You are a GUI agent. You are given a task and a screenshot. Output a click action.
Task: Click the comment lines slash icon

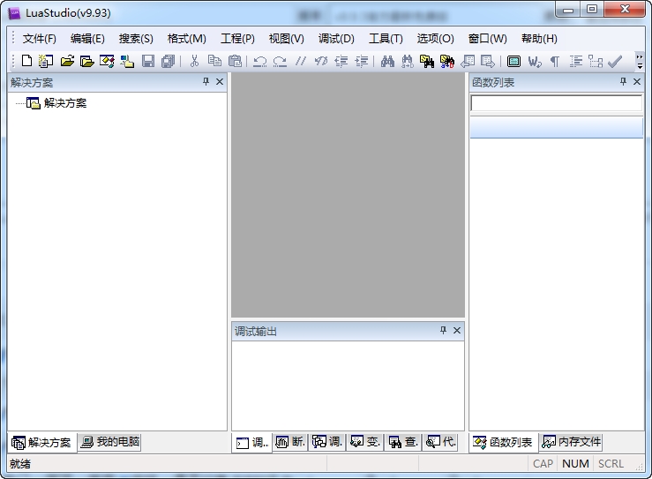(300, 61)
